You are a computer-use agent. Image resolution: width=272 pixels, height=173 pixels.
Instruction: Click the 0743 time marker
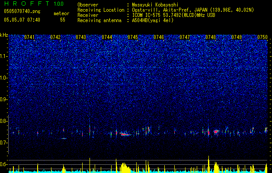coord(81,37)
